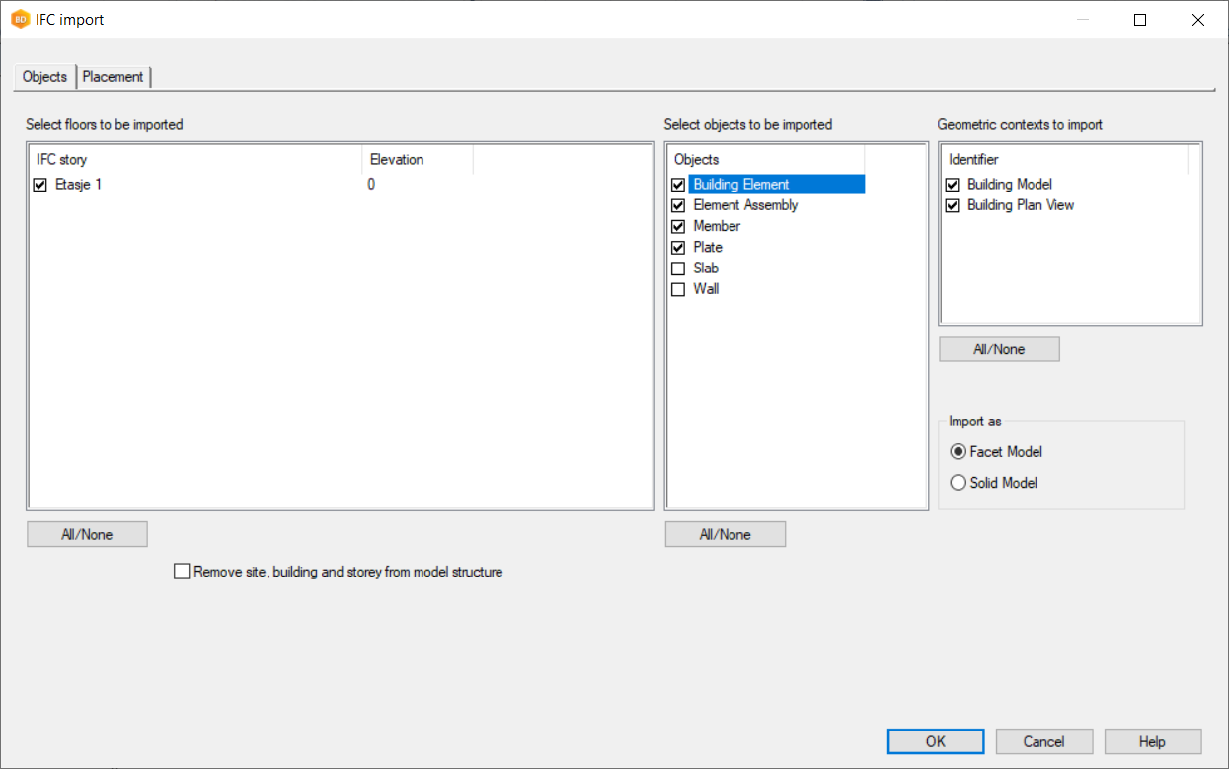Disable Element Assembly import checkbox
This screenshot has height=769, width=1229.
coord(678,205)
